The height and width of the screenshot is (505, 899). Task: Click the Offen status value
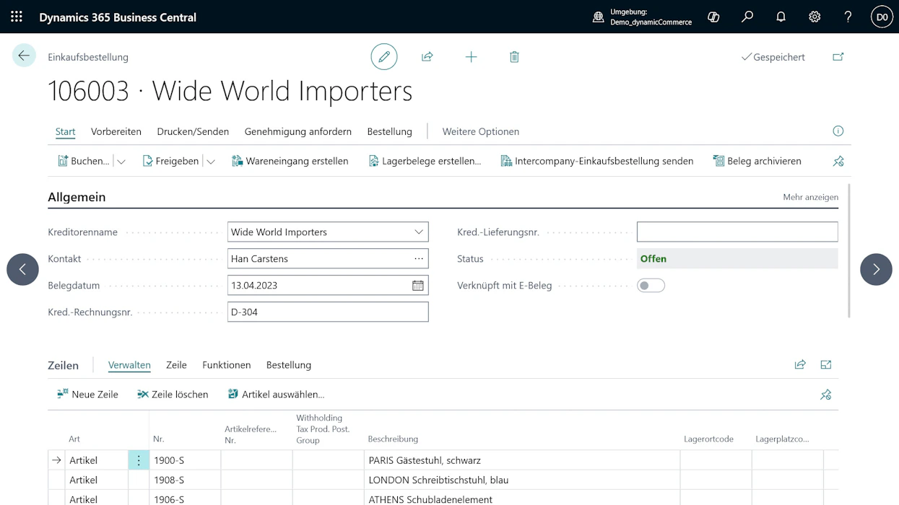[x=737, y=258]
